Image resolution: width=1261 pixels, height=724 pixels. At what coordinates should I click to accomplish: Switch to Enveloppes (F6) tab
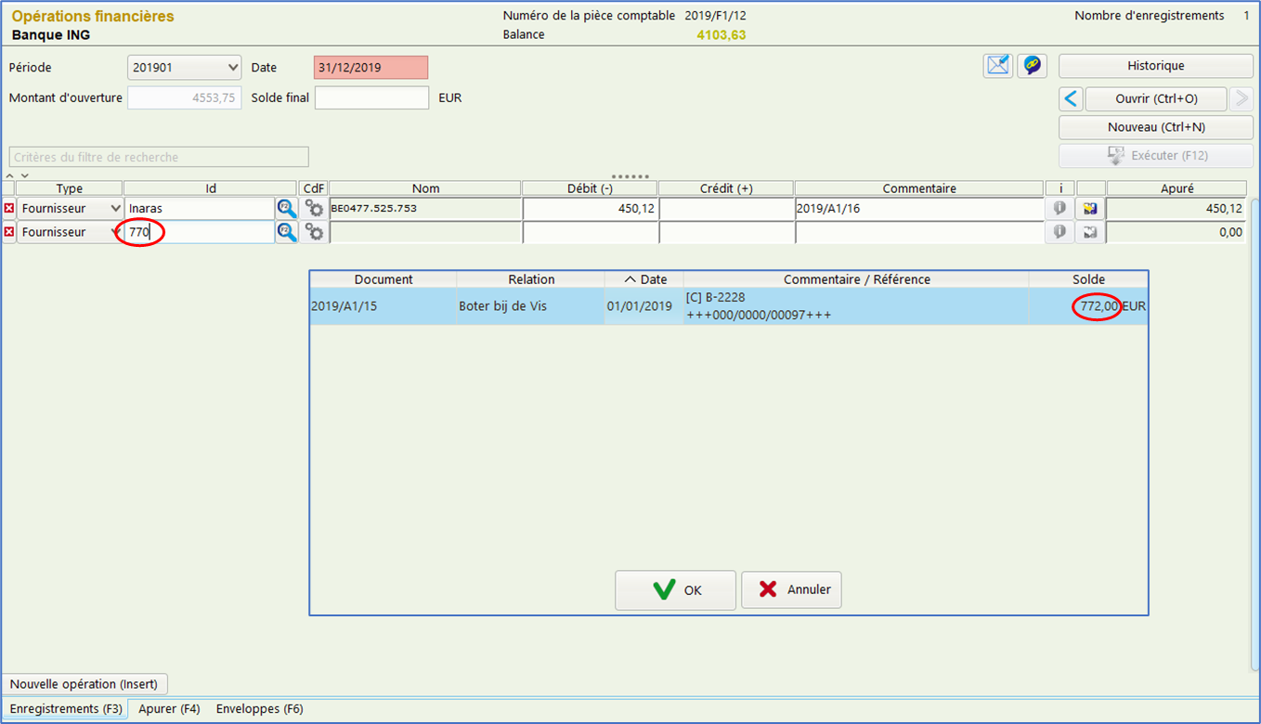[x=259, y=709]
